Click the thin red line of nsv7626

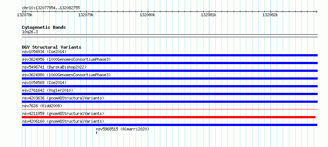tap(170, 109)
